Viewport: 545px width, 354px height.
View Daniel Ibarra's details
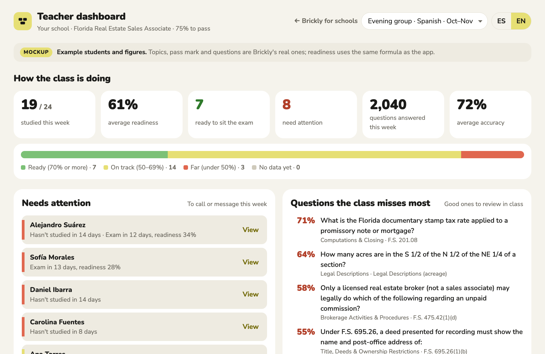click(250, 294)
